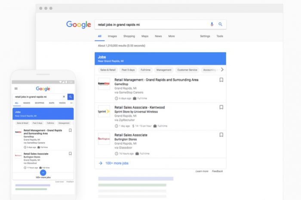301x200 pixels.
Task: Open Burlington Retail Sales Associate title on desktop
Action: click(x=131, y=135)
